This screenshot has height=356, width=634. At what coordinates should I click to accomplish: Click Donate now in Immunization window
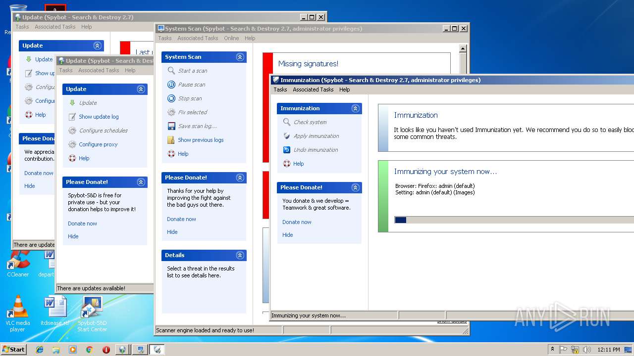click(x=297, y=222)
